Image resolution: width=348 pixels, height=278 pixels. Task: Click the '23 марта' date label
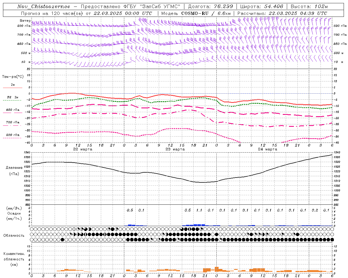click(x=175, y=149)
